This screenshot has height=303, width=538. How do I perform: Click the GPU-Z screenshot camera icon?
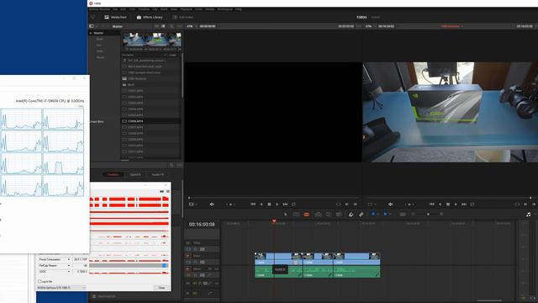point(161,191)
